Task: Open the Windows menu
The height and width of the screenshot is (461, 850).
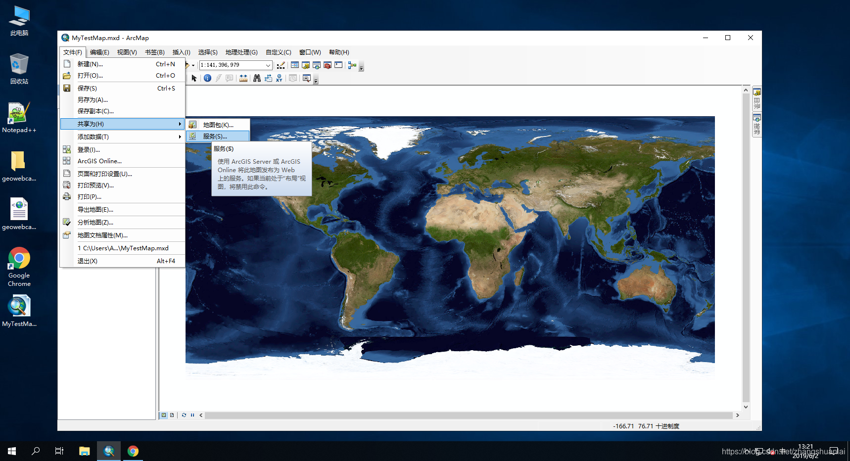Action: [x=310, y=52]
